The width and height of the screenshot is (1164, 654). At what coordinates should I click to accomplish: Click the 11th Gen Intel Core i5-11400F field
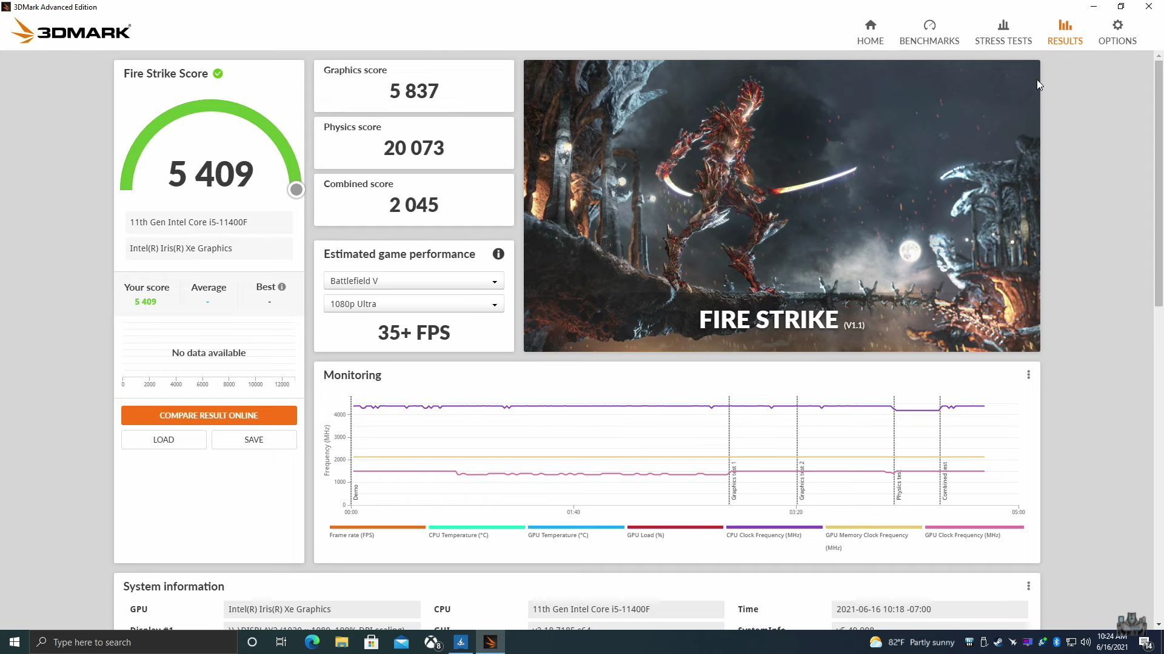tap(209, 222)
